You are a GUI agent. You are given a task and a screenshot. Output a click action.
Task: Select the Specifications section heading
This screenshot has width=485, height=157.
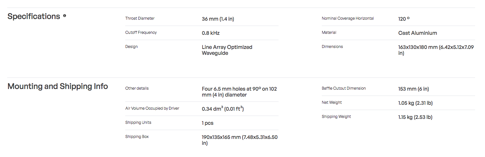pos(34,16)
